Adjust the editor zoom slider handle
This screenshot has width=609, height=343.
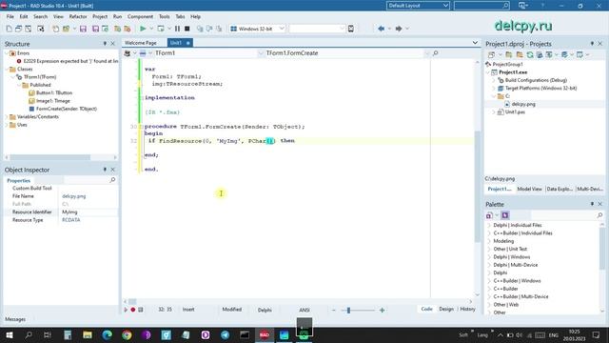coord(348,310)
